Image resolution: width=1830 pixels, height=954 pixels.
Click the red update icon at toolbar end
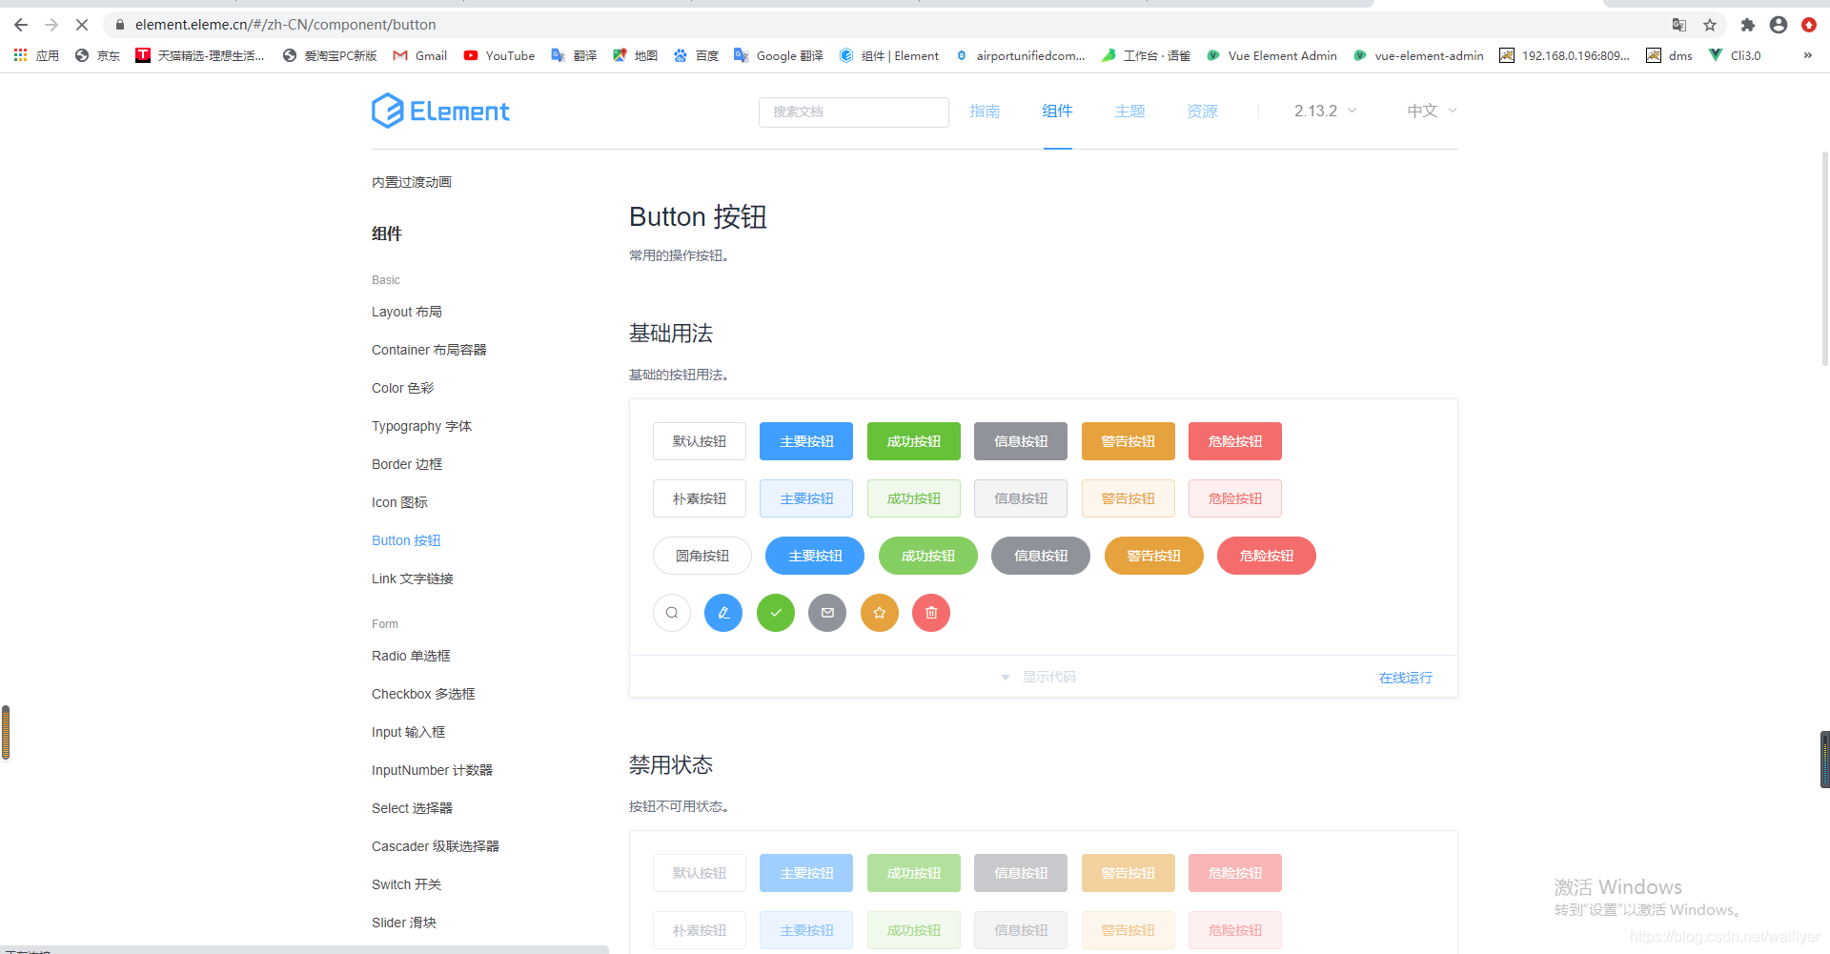tap(1809, 25)
